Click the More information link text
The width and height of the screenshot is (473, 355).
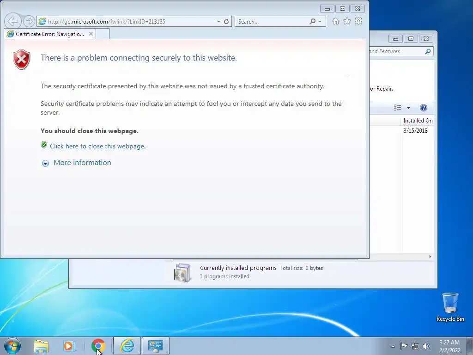click(82, 162)
